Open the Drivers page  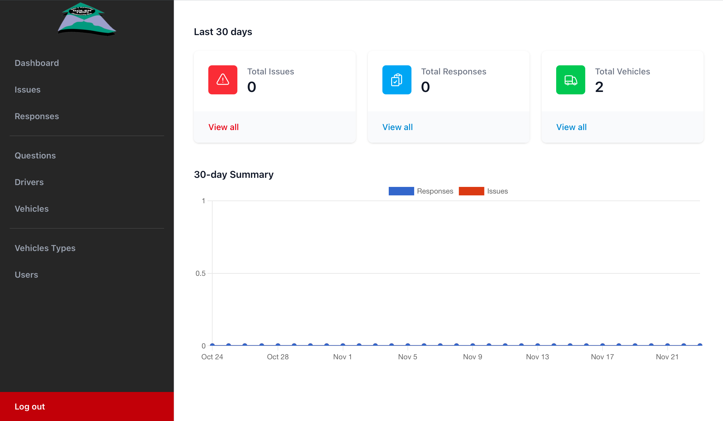(29, 182)
